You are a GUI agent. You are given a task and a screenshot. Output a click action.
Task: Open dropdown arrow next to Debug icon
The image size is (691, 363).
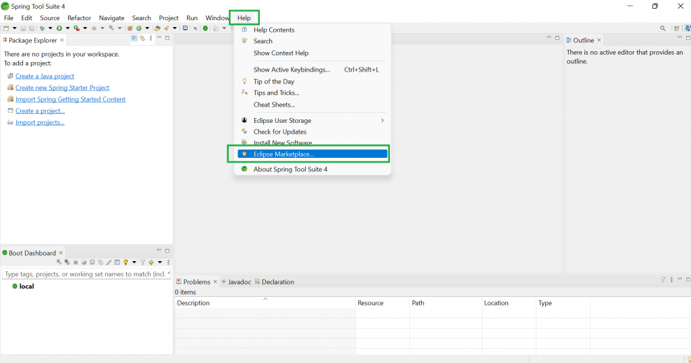click(50, 28)
